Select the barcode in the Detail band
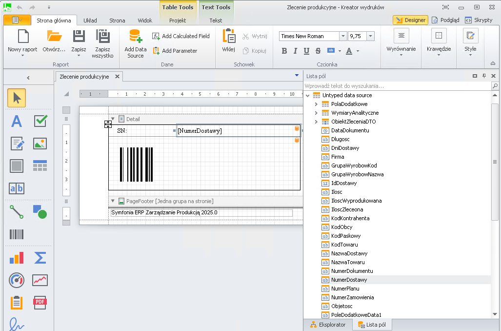This screenshot has height=331, width=501. pyautogui.click(x=137, y=165)
